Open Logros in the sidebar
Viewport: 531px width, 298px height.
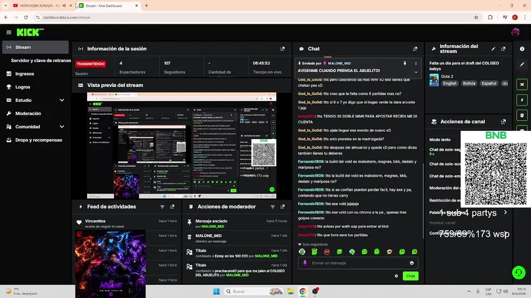click(x=22, y=87)
